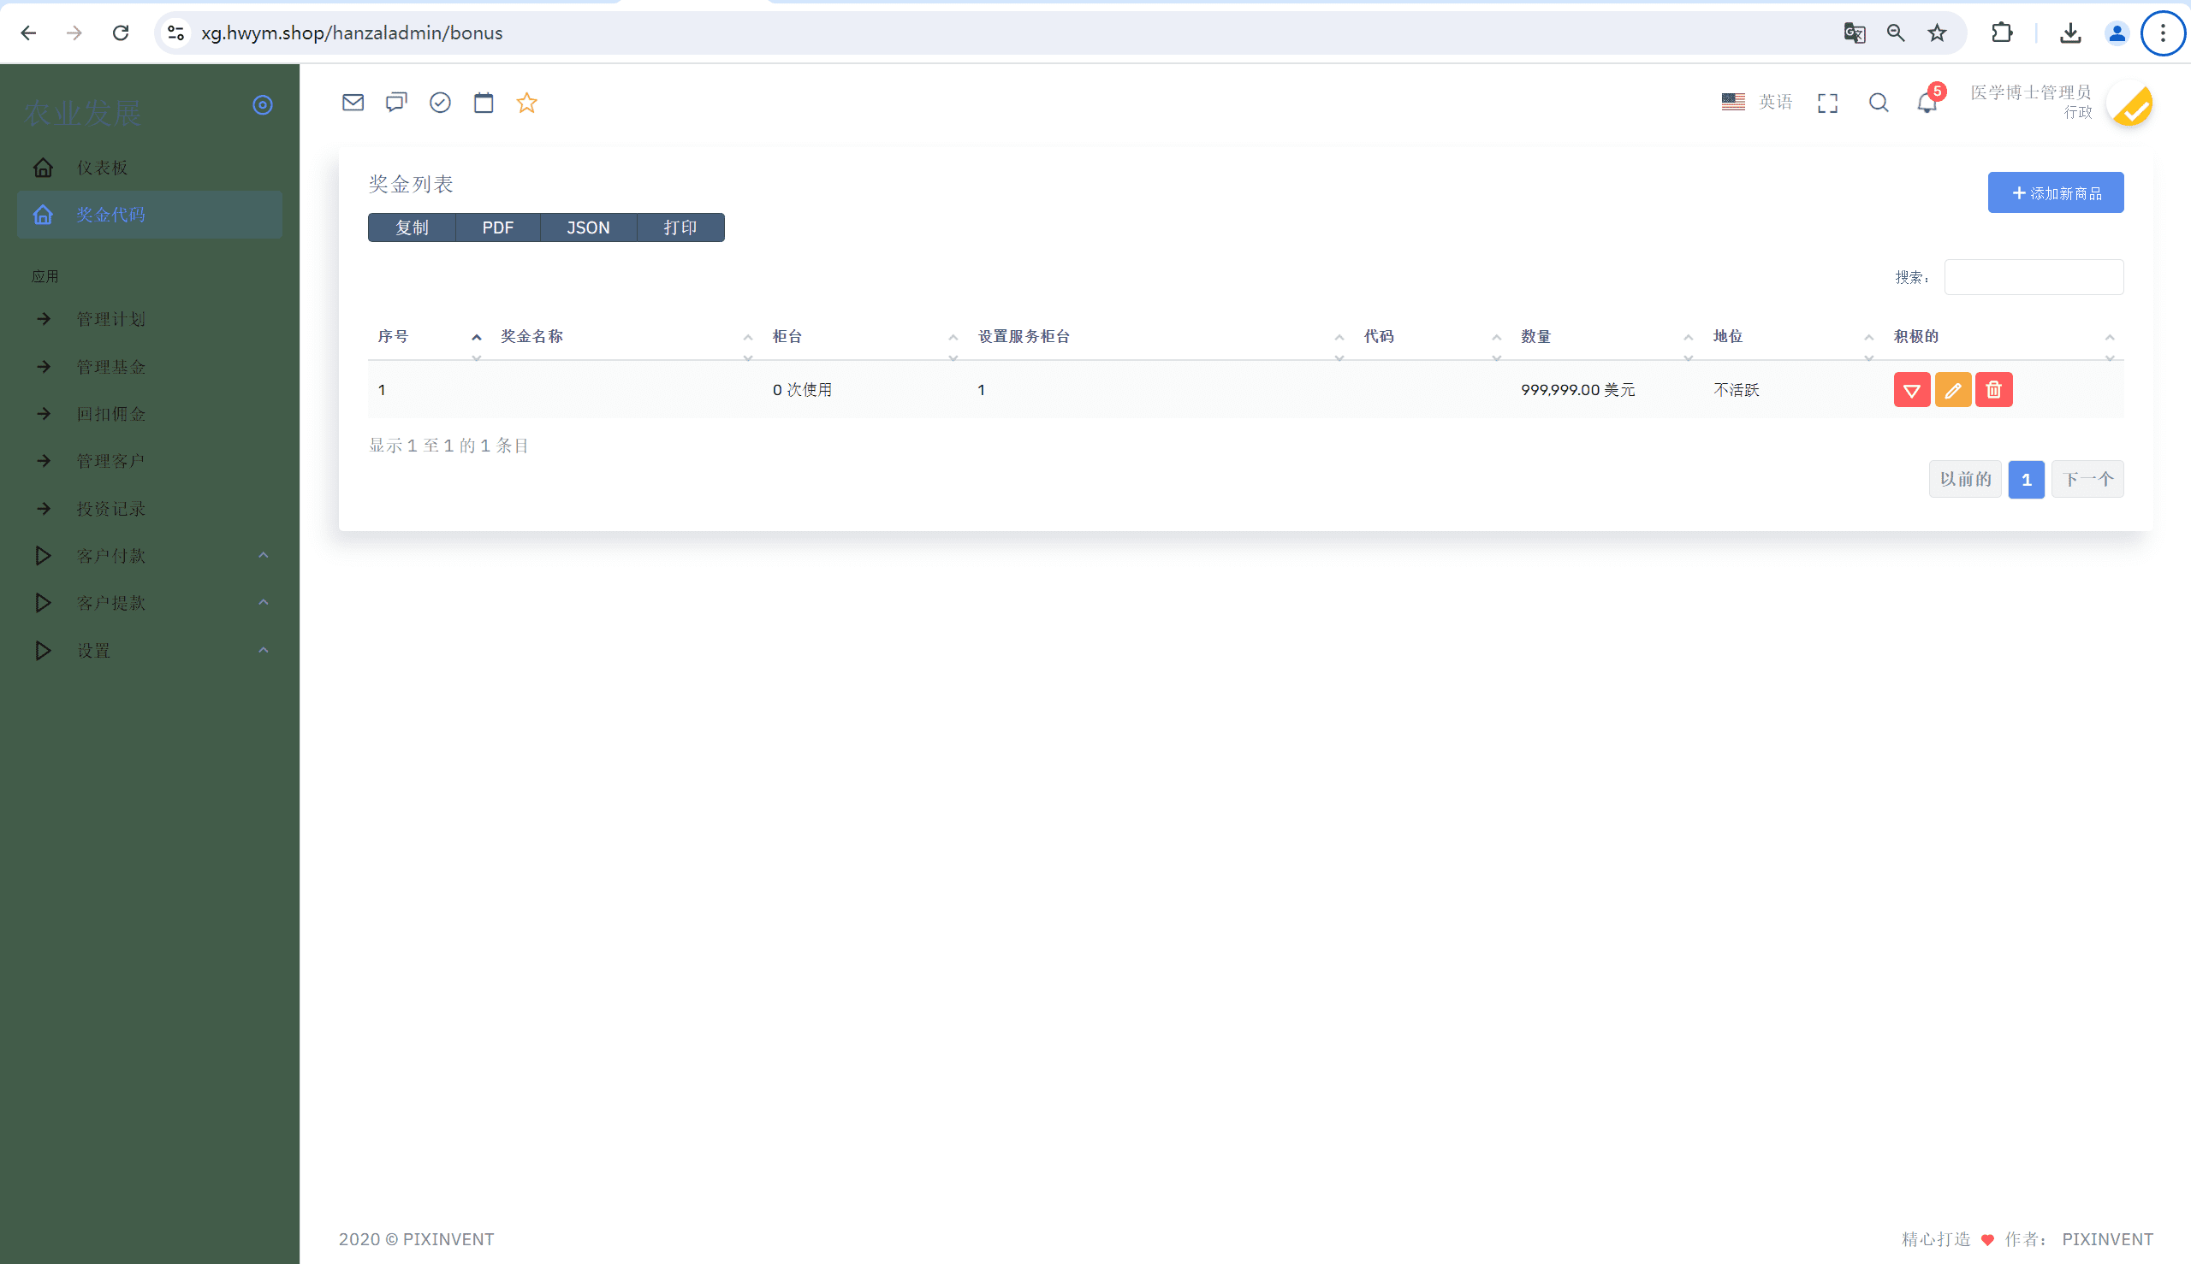
Task: Enter fullscreen using the expand icon
Action: pyautogui.click(x=1828, y=103)
